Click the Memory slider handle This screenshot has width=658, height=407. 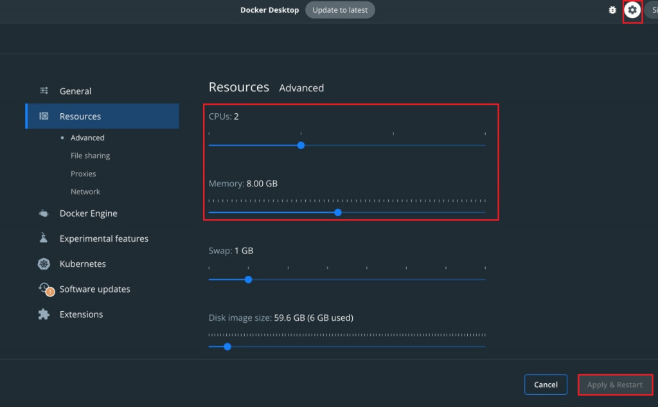338,213
